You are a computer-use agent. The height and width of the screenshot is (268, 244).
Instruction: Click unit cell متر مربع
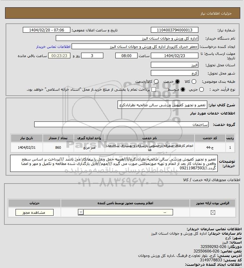coord(89,147)
